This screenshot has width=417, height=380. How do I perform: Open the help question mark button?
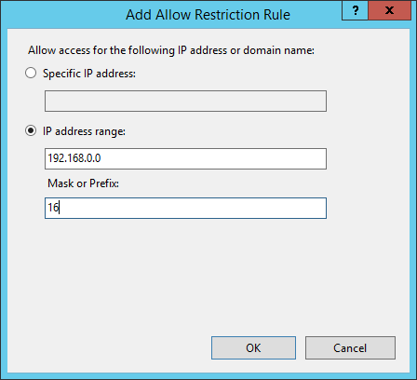coord(355,10)
